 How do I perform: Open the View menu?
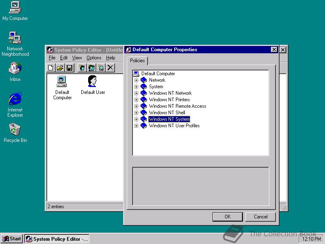[77, 58]
